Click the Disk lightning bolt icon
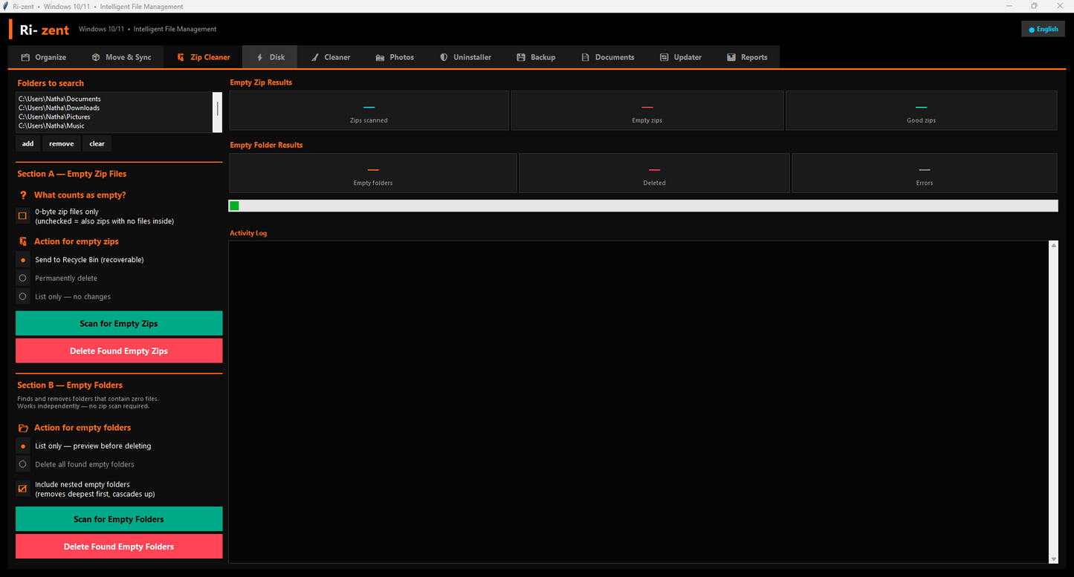 tap(259, 57)
